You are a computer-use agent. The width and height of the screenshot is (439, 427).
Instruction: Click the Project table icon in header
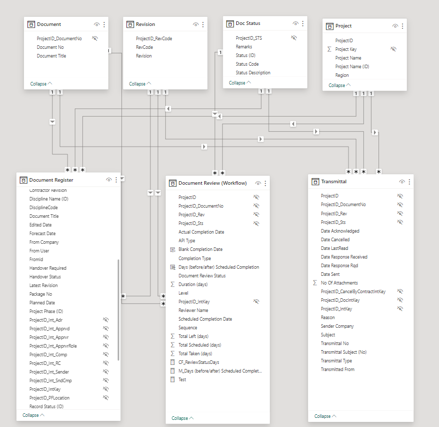tap(330, 26)
